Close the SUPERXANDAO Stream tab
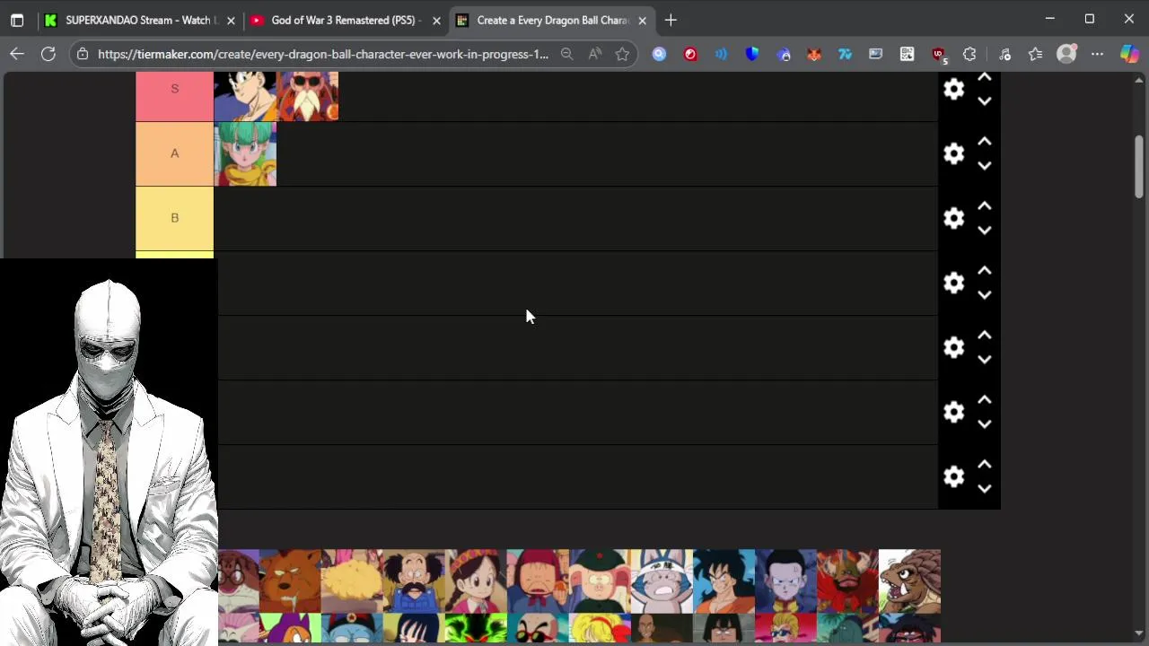Viewport: 1149px width, 646px height. click(x=231, y=20)
